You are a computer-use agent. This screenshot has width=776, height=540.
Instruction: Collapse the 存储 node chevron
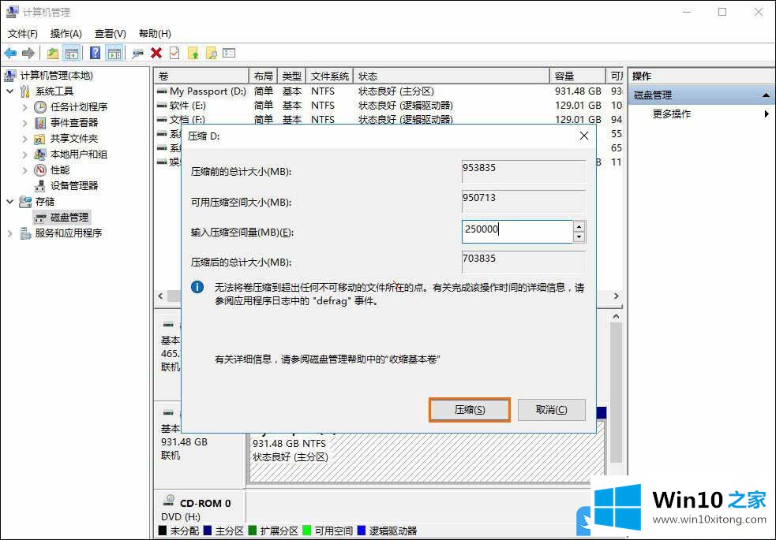[10, 202]
